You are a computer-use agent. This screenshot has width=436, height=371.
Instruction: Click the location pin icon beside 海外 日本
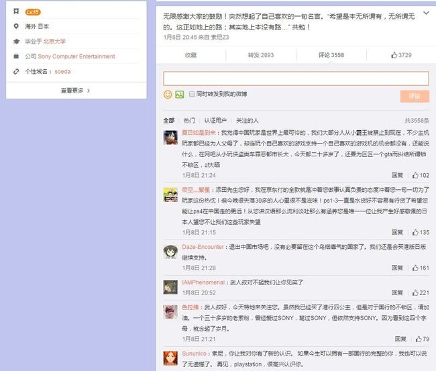coord(16,26)
